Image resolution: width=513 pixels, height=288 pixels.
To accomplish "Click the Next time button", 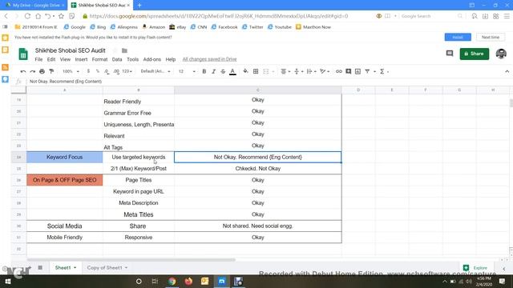I will [x=491, y=38].
